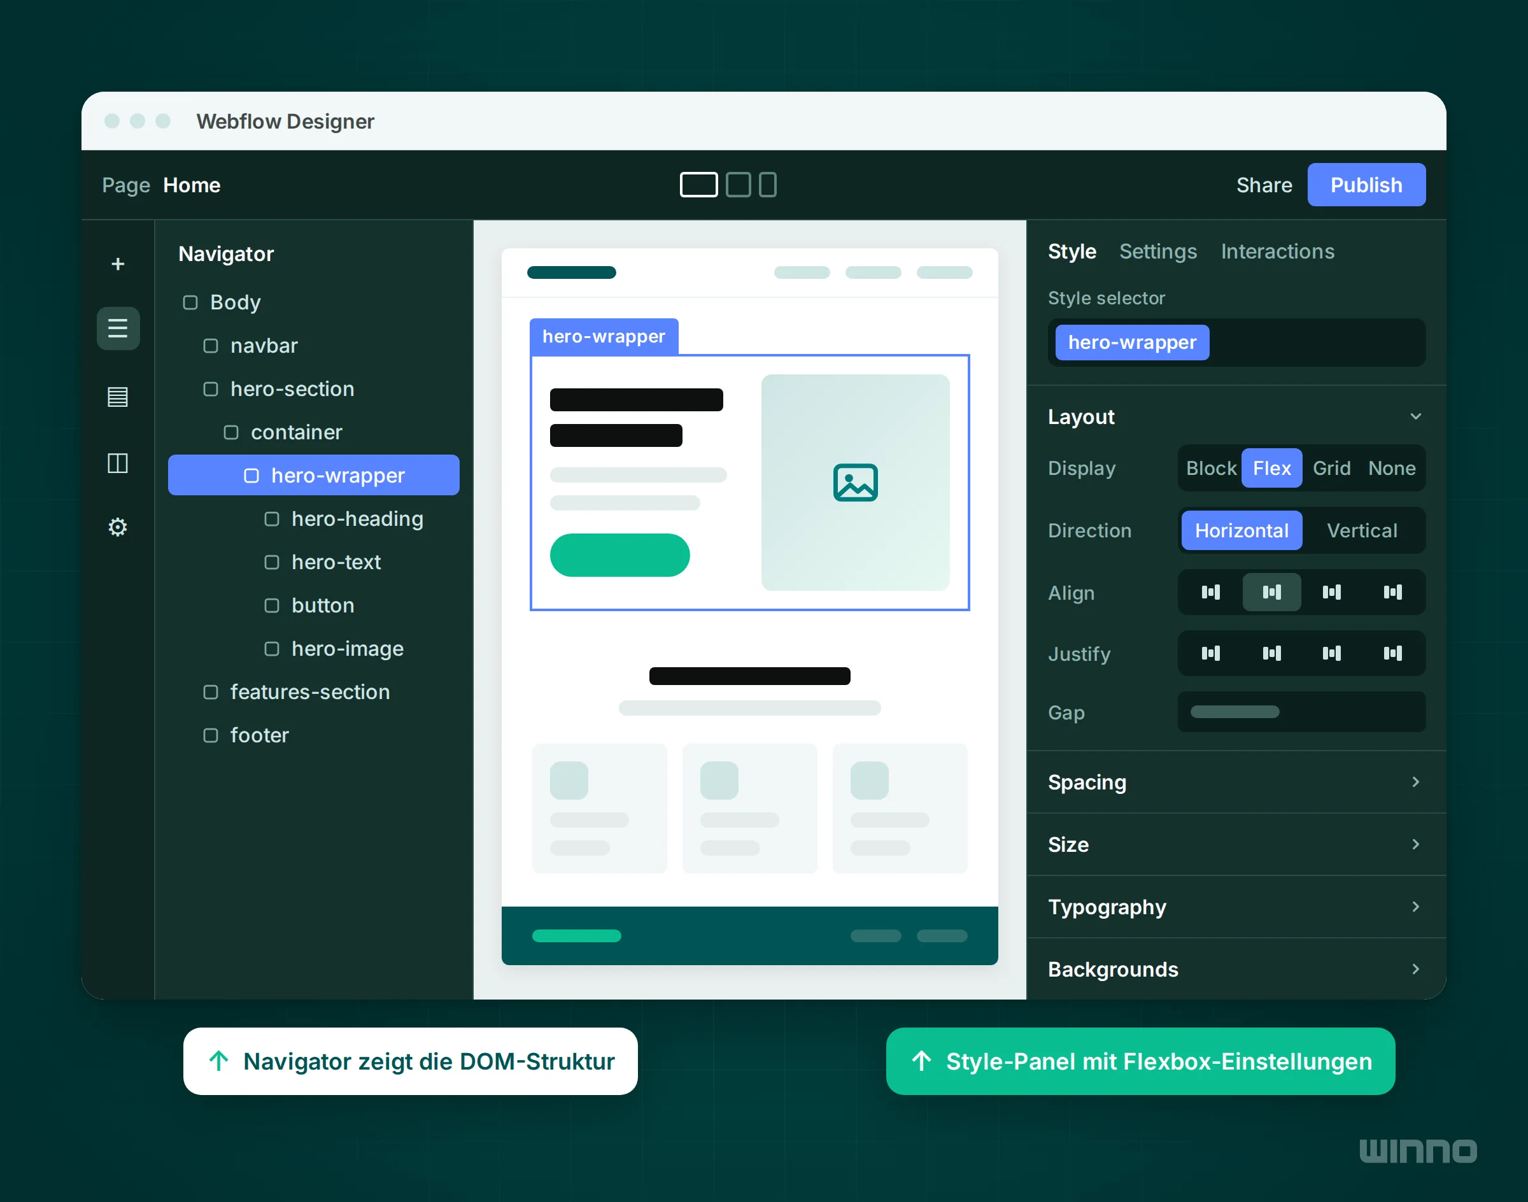Select hero-heading in Navigator tree
The image size is (1528, 1202).
pyautogui.click(x=314, y=519)
